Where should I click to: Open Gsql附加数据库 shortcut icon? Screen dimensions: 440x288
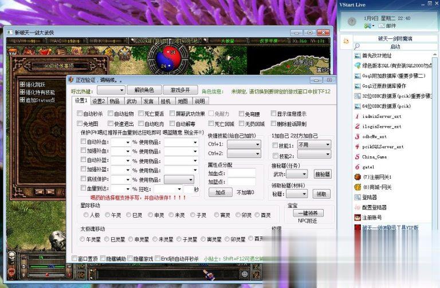(357, 76)
